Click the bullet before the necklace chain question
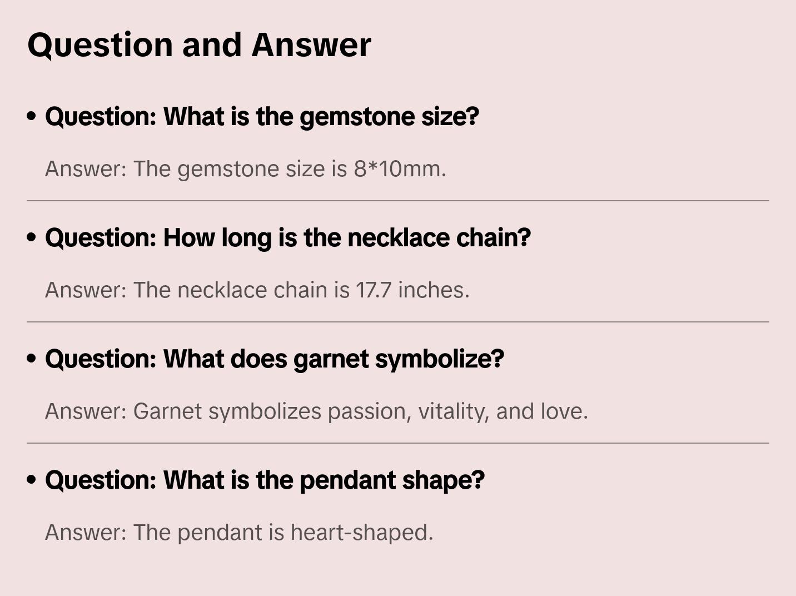The image size is (796, 596). tap(32, 237)
